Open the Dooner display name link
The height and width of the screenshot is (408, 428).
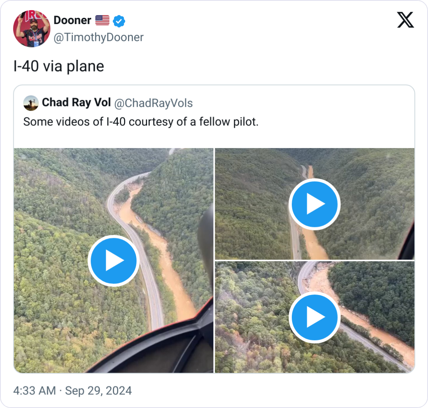[72, 20]
